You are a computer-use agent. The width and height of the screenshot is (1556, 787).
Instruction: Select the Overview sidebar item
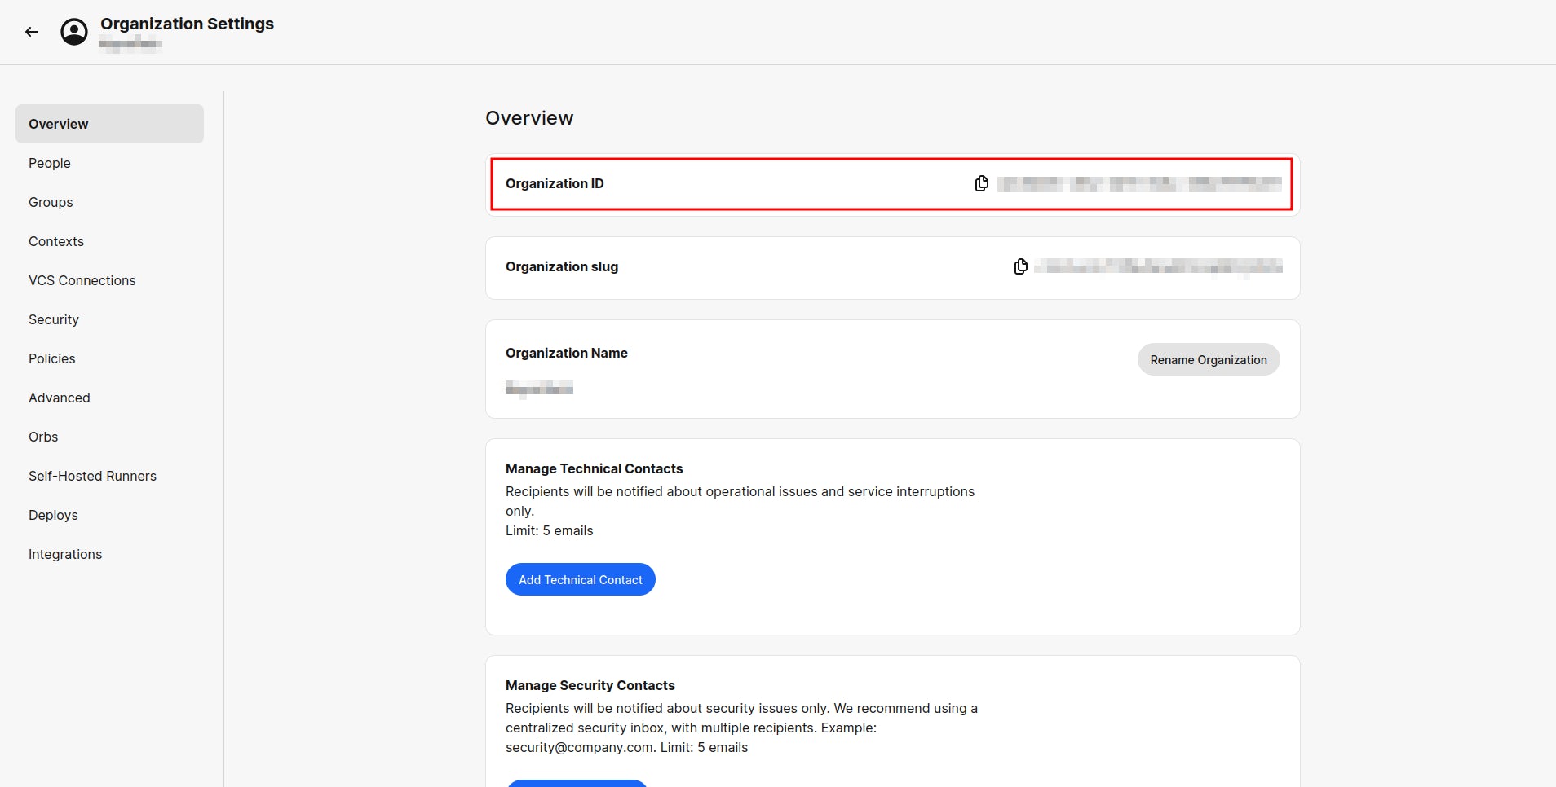(x=58, y=124)
